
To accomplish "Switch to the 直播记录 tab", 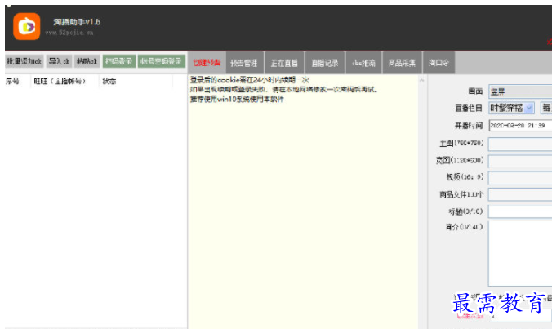I will (x=325, y=63).
